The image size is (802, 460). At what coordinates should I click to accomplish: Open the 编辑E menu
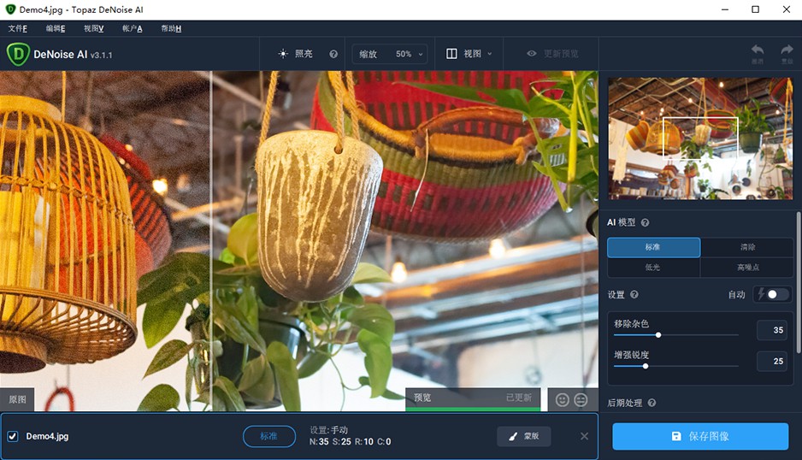click(56, 29)
